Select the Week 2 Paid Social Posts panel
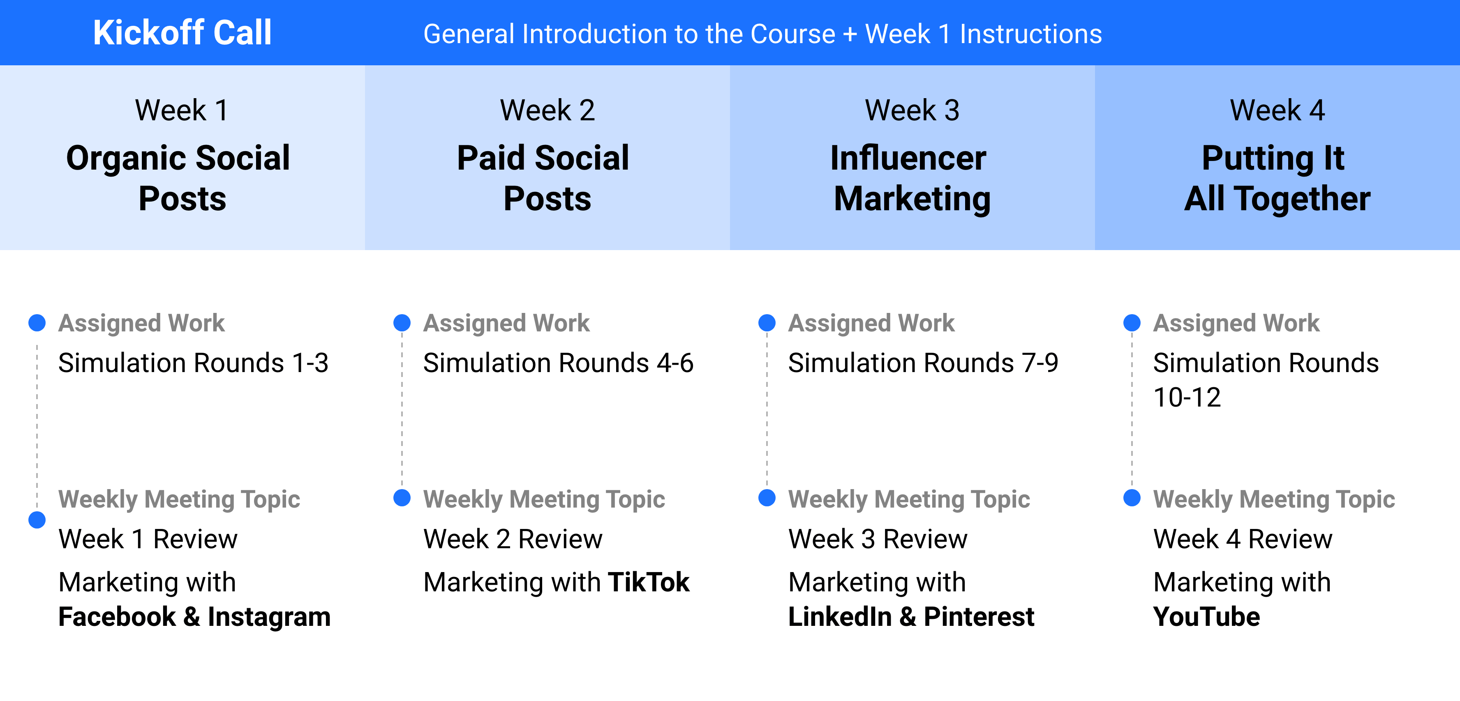This screenshot has width=1460, height=701. pos(547,157)
